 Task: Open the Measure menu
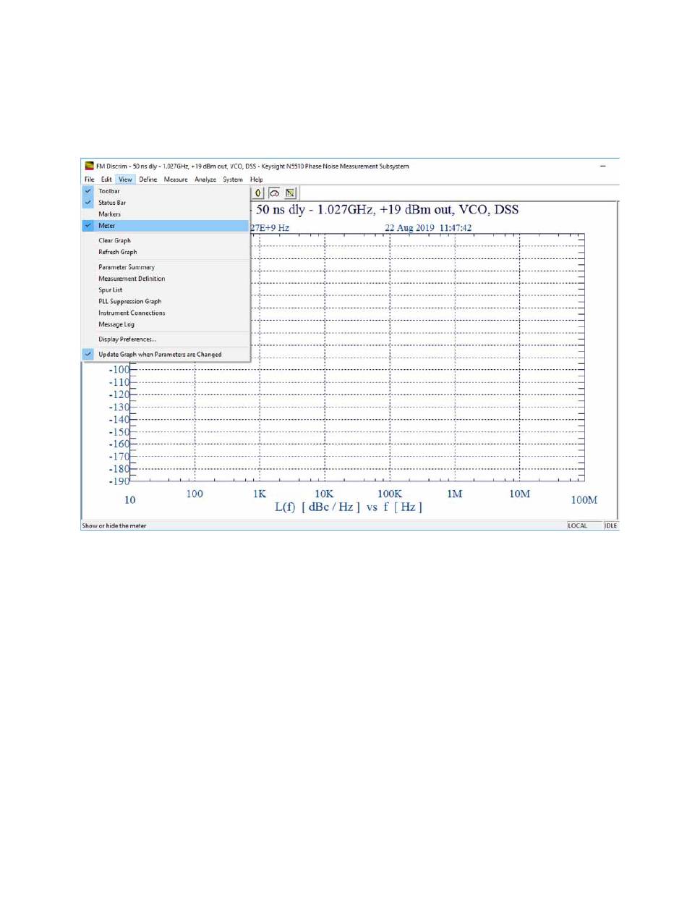tap(176, 180)
